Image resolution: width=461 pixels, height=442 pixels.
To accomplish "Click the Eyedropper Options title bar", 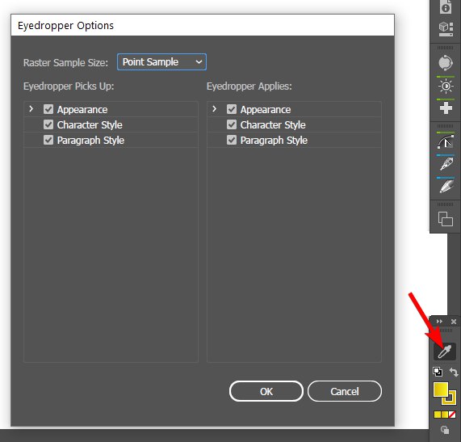I will (x=203, y=25).
